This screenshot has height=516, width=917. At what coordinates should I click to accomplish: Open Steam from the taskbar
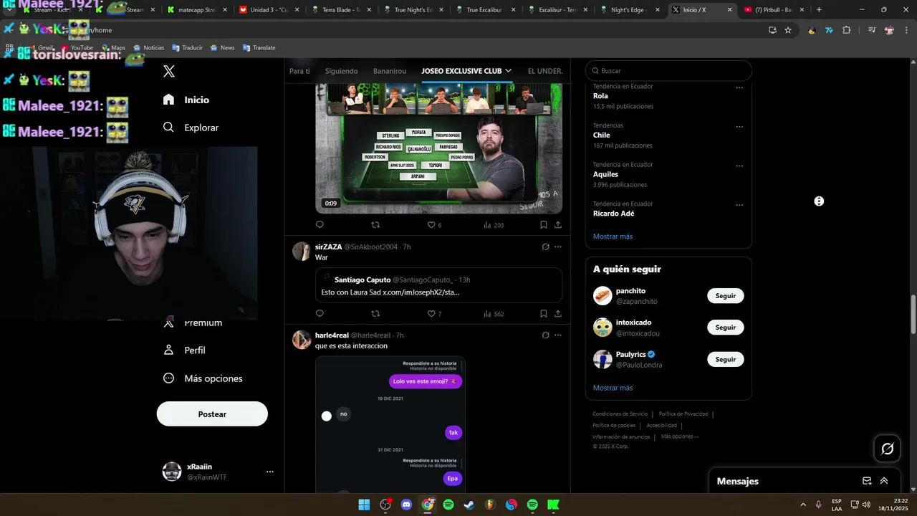coord(469,505)
